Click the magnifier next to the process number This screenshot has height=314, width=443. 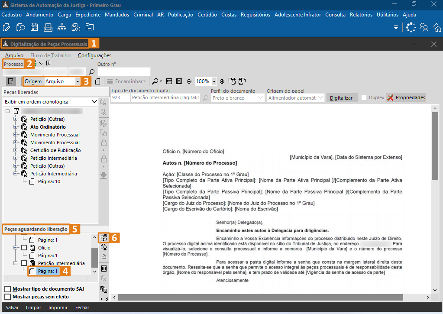pos(91,72)
